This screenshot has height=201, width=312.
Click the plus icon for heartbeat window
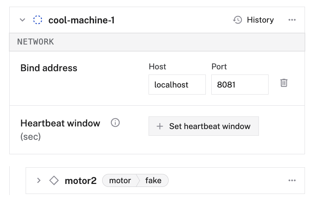[160, 126]
